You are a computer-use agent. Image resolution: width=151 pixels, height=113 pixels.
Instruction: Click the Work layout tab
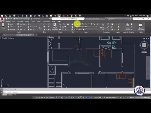(x=11, y=95)
